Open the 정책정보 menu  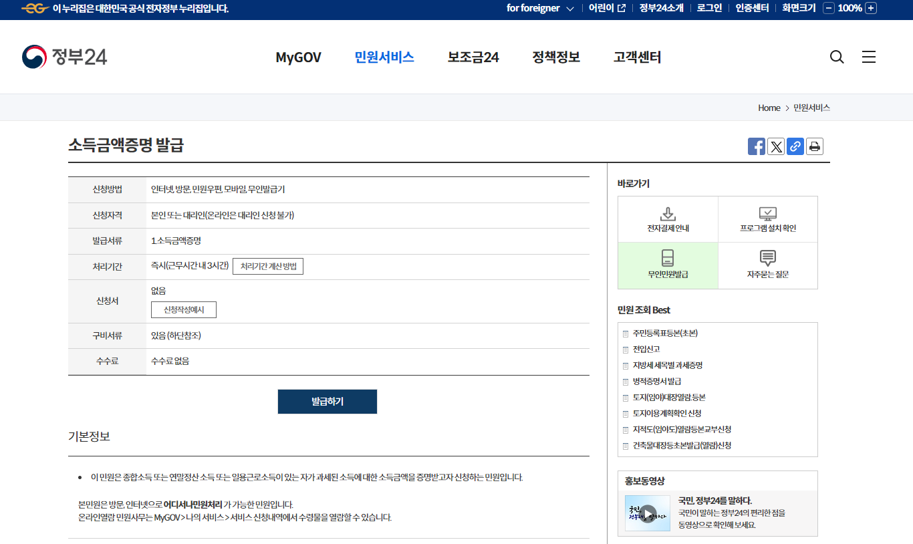(x=556, y=57)
